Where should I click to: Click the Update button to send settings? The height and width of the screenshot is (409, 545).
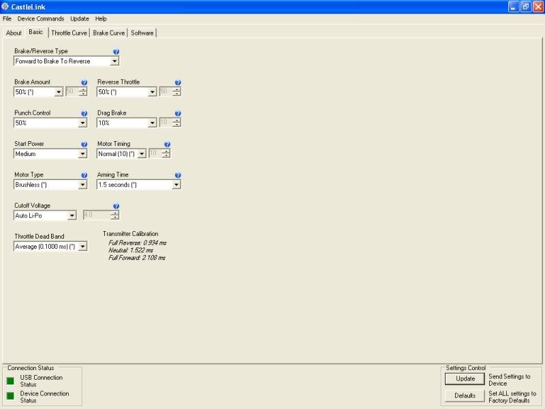[465, 379]
